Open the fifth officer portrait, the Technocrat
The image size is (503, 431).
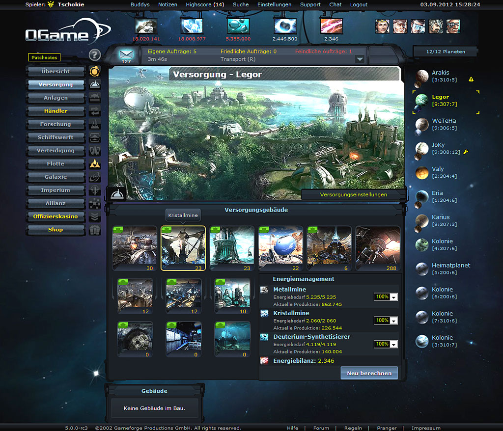pos(453,27)
